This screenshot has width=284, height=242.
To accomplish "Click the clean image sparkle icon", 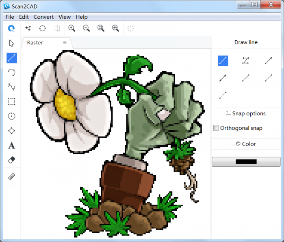I will [x=28, y=28].
